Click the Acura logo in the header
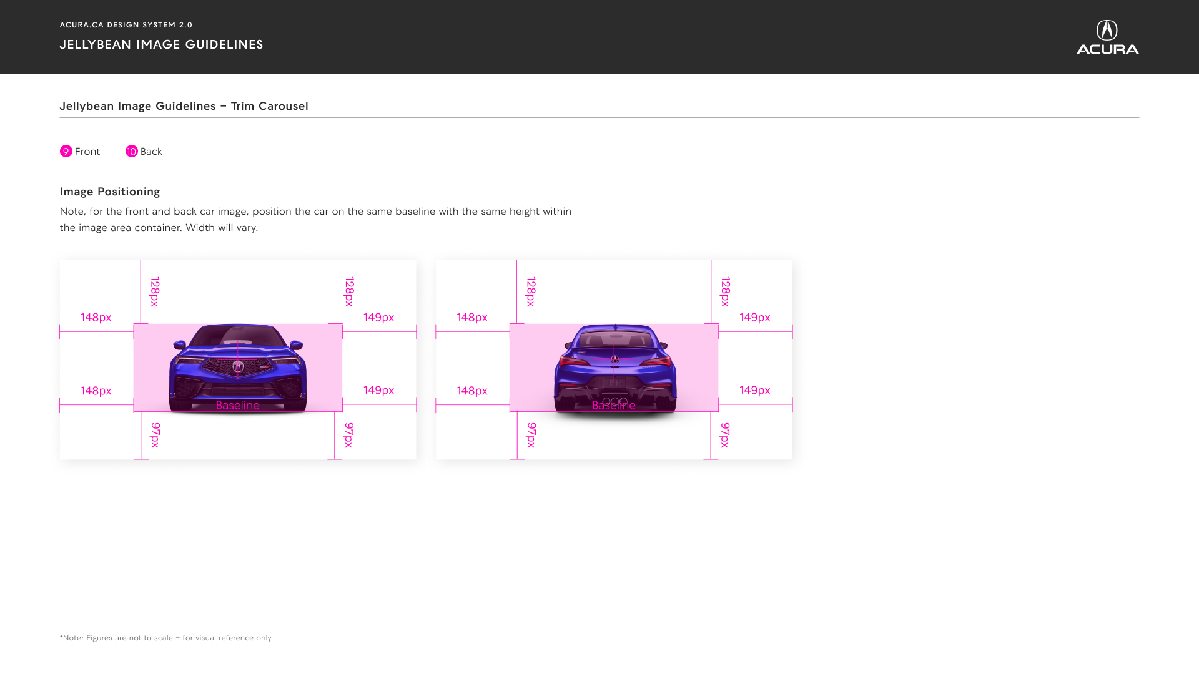The width and height of the screenshot is (1199, 674). [x=1107, y=37]
